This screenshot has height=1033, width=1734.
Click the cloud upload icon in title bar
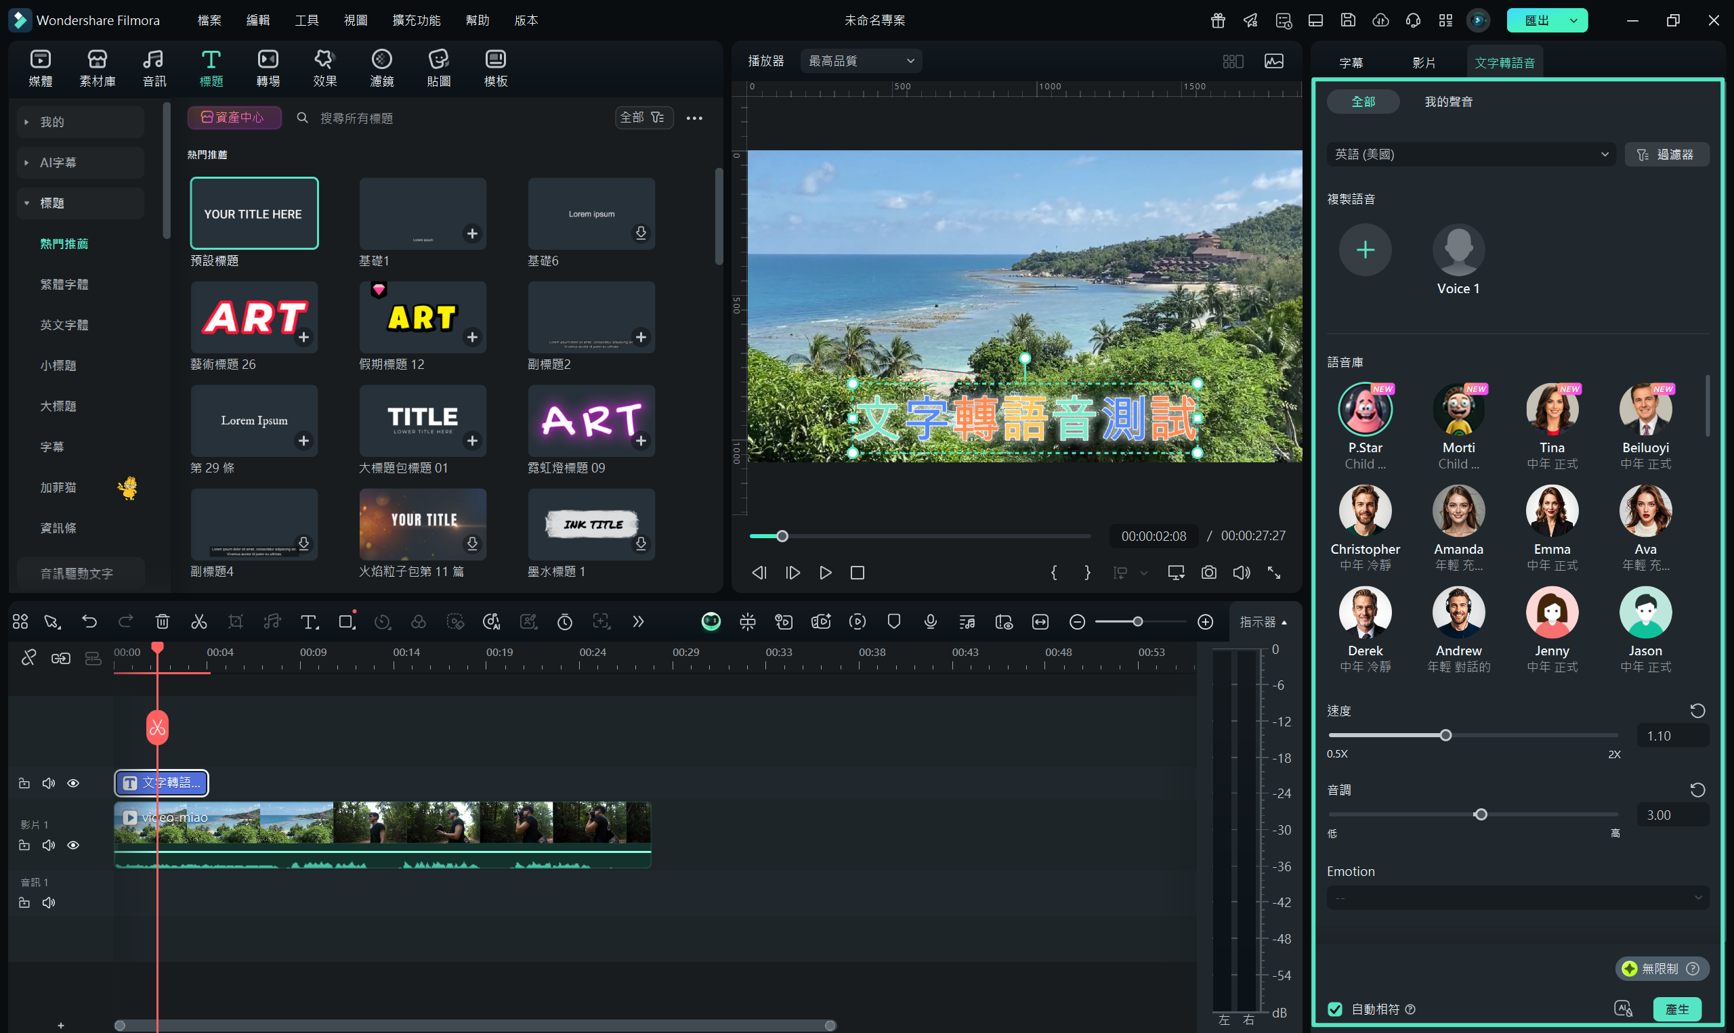(x=1380, y=20)
